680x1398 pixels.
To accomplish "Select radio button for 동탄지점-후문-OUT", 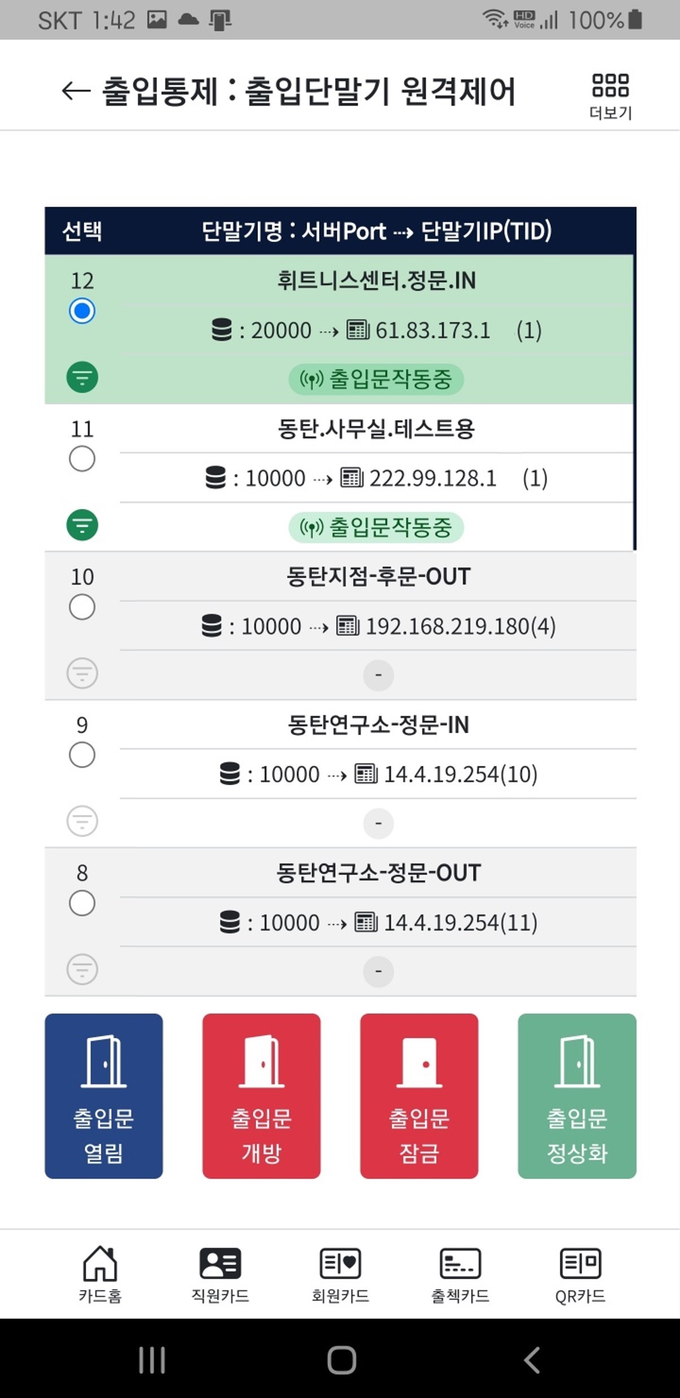I will (x=82, y=607).
